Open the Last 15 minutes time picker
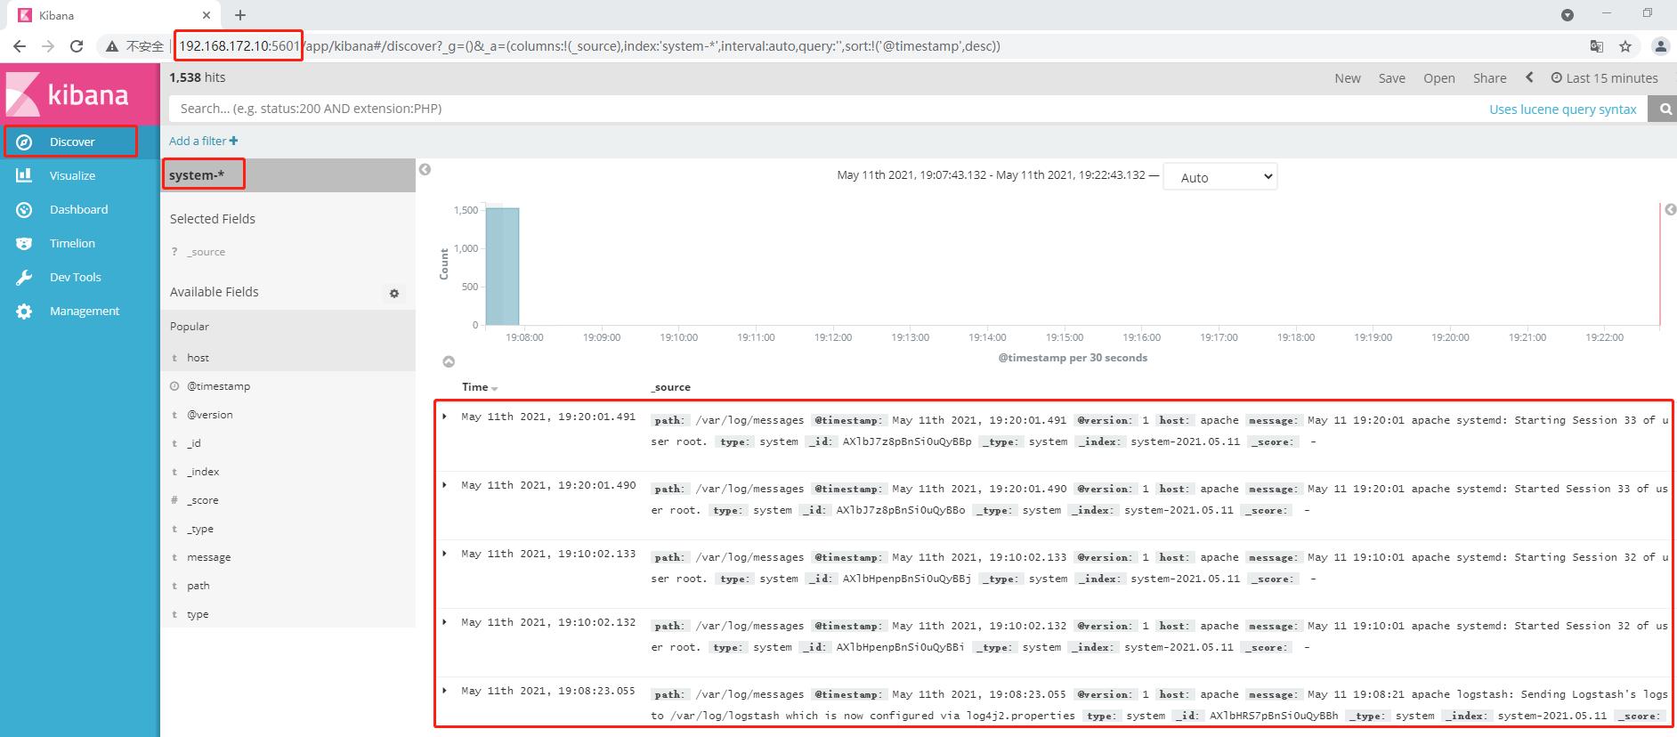Viewport: 1677px width, 737px height. [x=1604, y=78]
